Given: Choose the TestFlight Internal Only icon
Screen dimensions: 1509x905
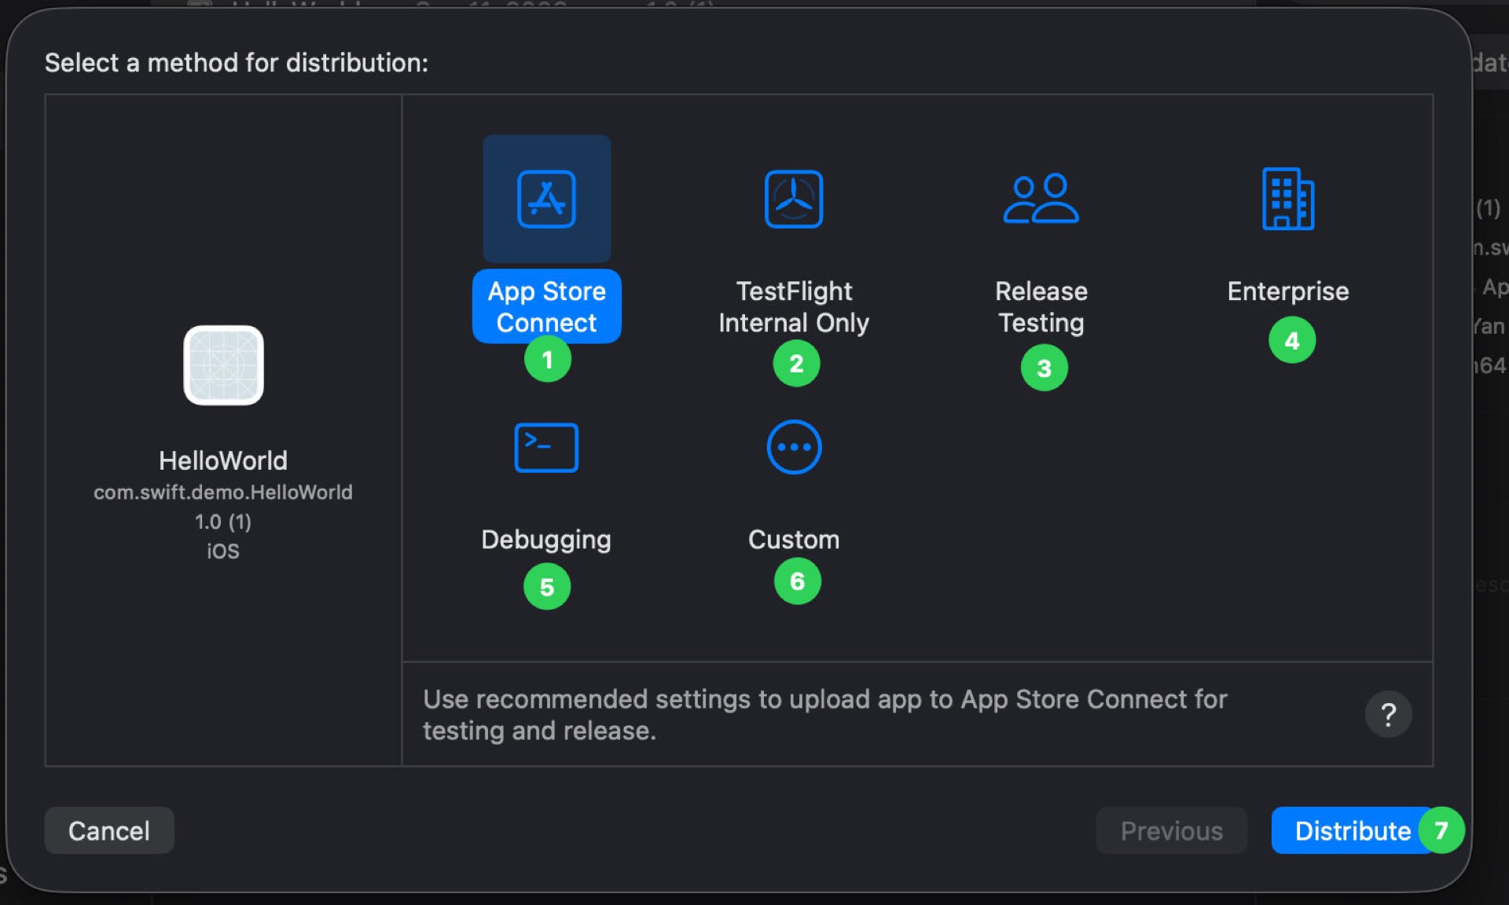Looking at the screenshot, I should [x=794, y=199].
